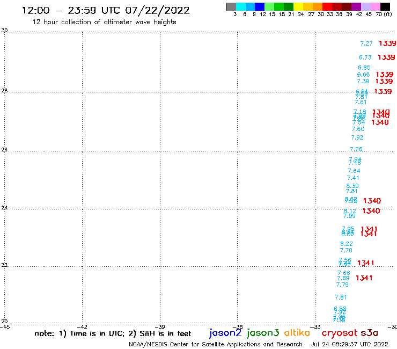This screenshot has width=397, height=349.
Task: Click the wave height value 8.39
Action: (352, 186)
